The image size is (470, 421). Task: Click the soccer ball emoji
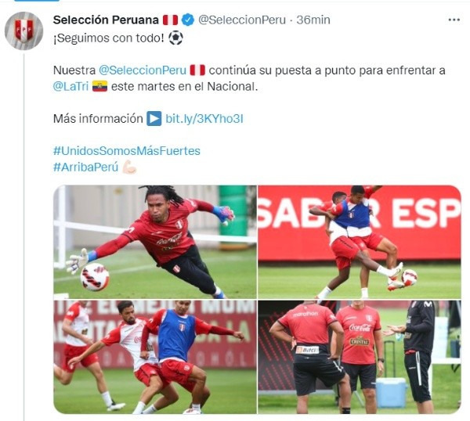pyautogui.click(x=175, y=38)
